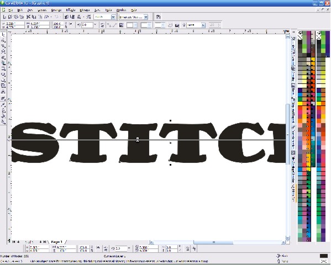Click the New document toolbar icon
This screenshot has height=265, width=331.
click(x=4, y=17)
